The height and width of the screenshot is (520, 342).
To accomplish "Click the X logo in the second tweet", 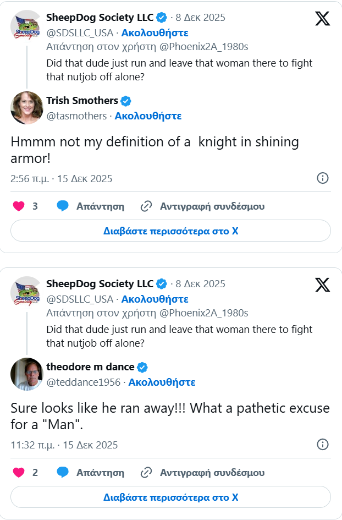I will coord(322,285).
